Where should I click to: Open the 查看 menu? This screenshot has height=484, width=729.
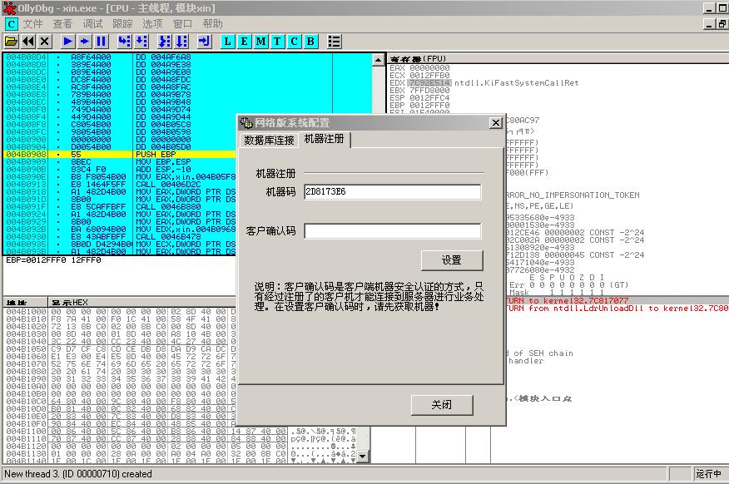pyautogui.click(x=62, y=24)
